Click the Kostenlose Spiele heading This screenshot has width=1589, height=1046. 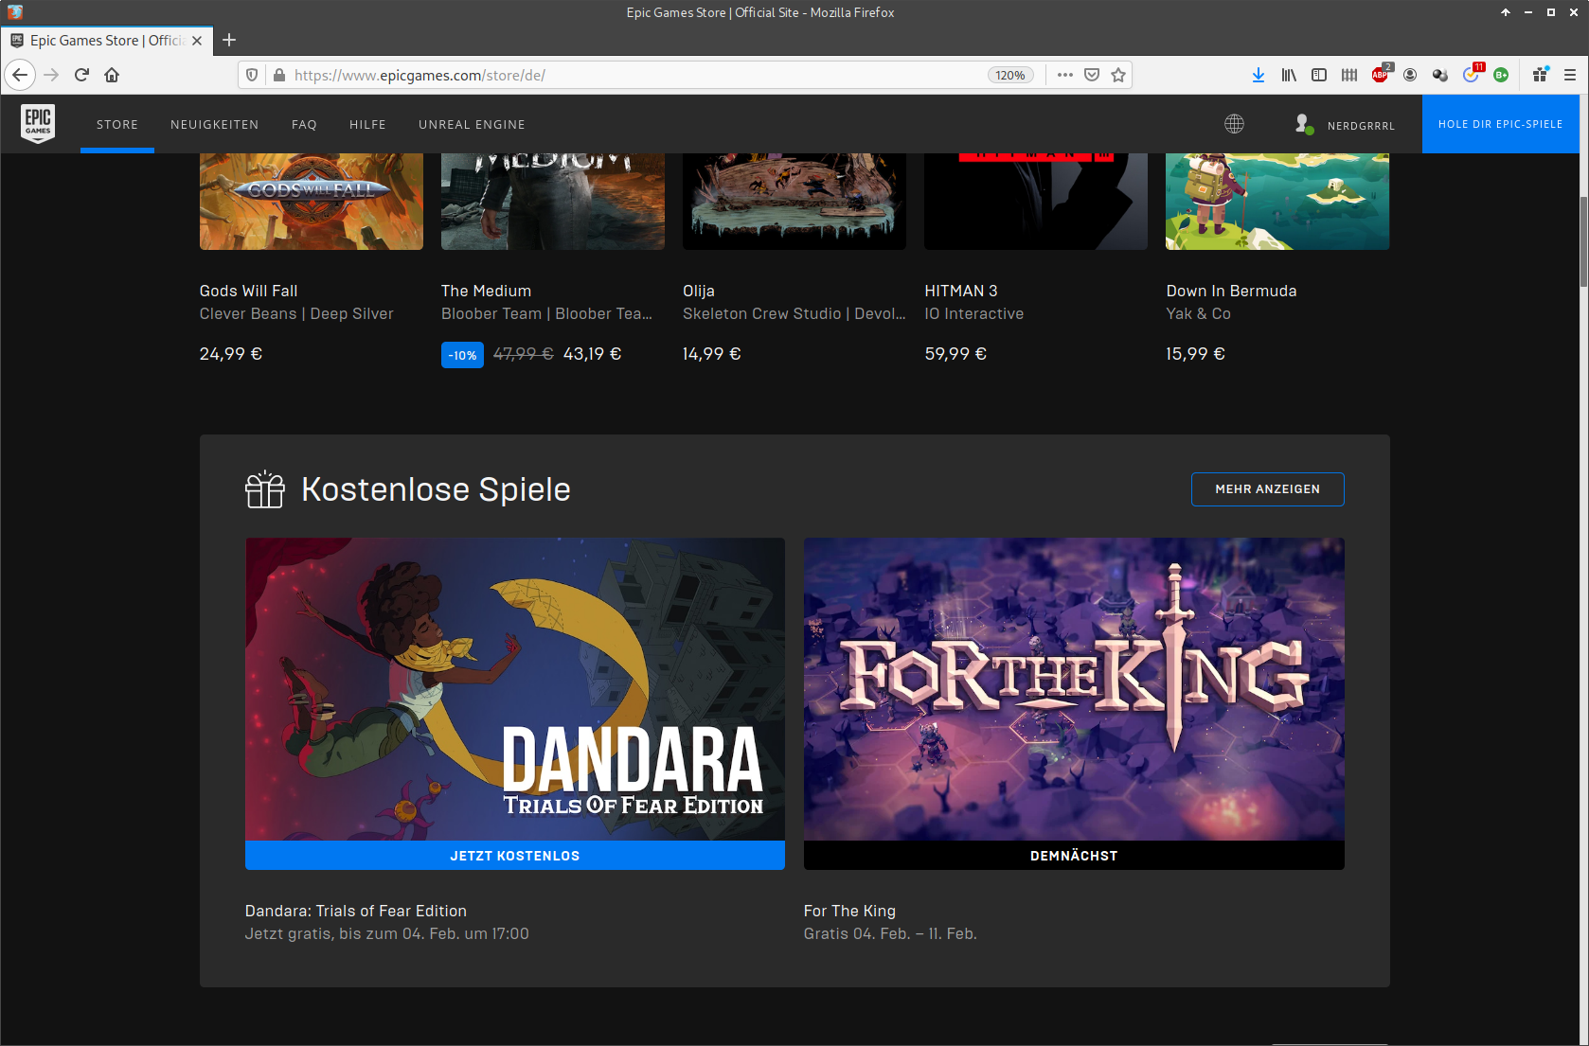[436, 489]
